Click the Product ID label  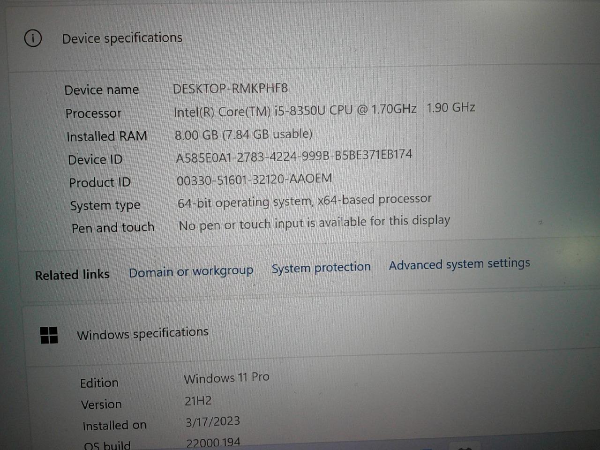click(x=100, y=182)
